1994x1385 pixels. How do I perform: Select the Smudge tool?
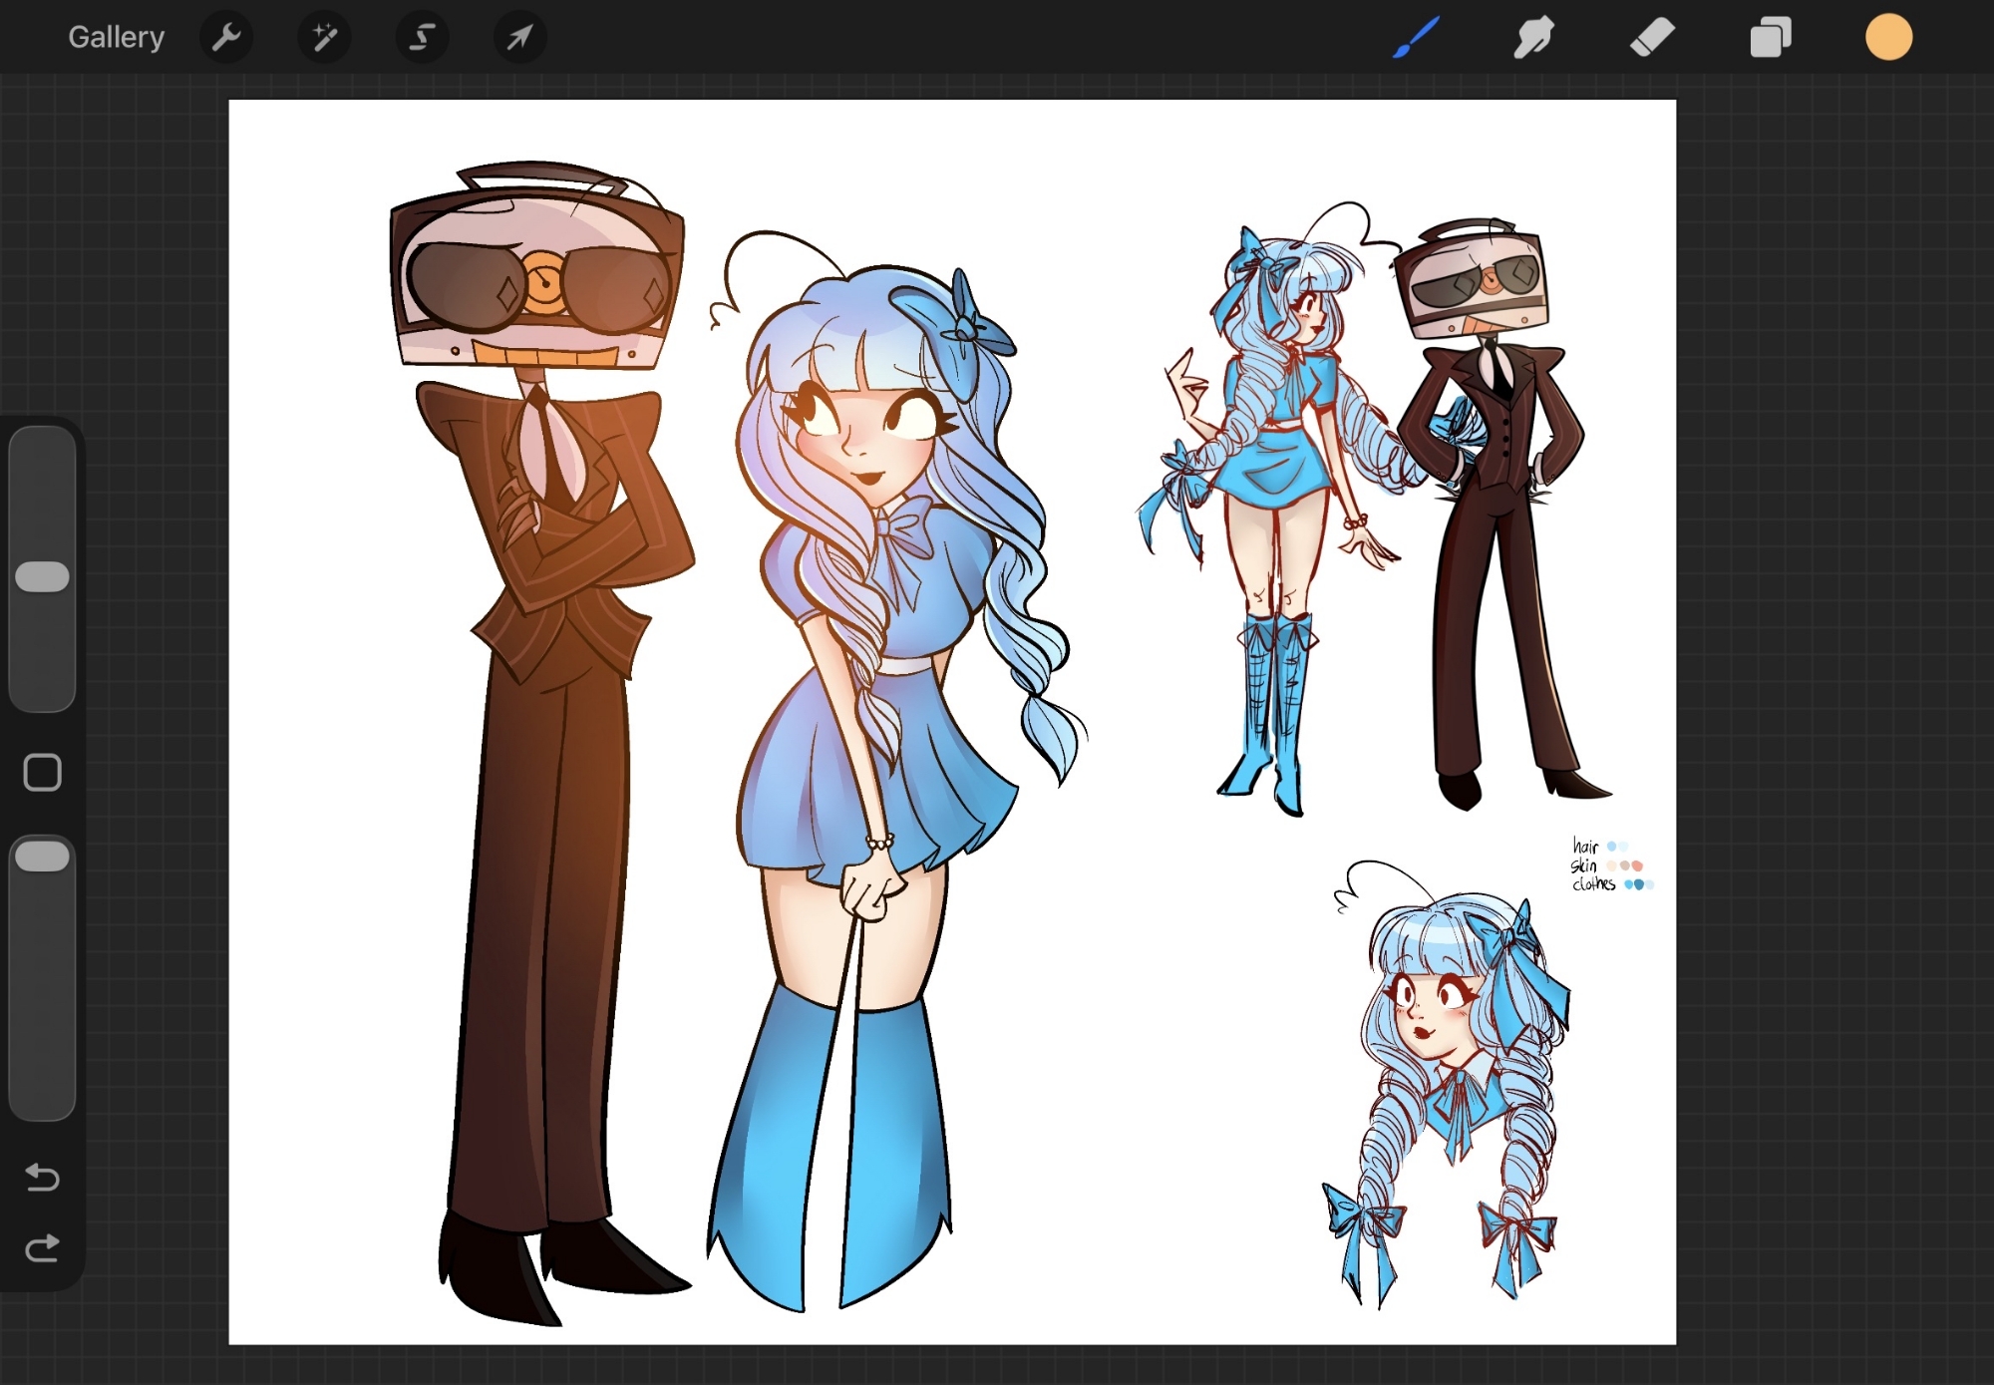1533,38
